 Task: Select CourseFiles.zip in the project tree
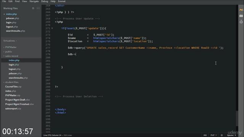(13, 87)
